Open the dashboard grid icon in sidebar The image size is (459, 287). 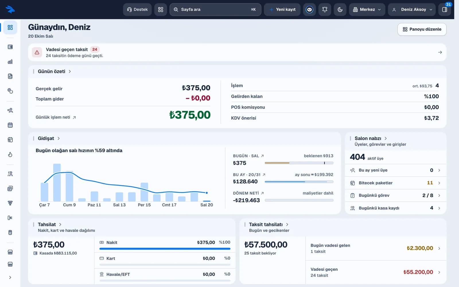point(10,28)
